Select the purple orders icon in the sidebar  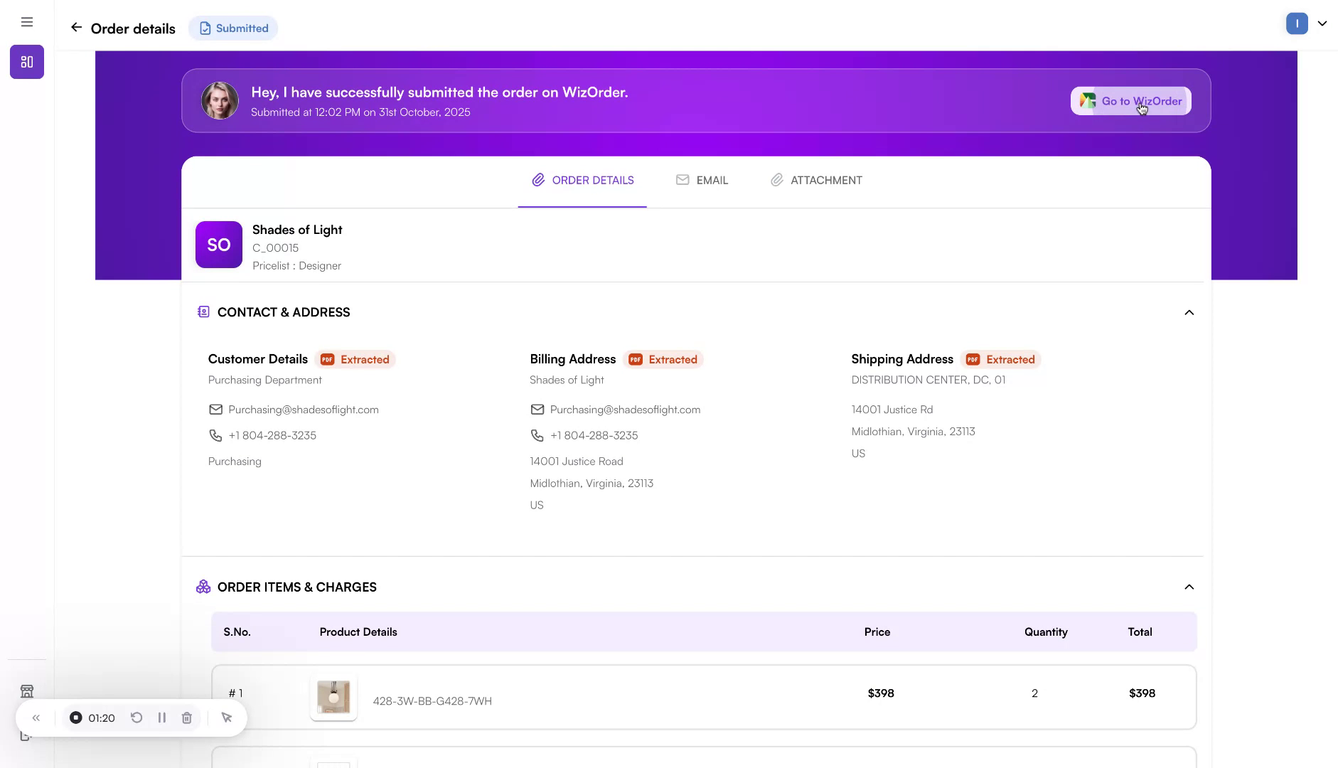26,62
